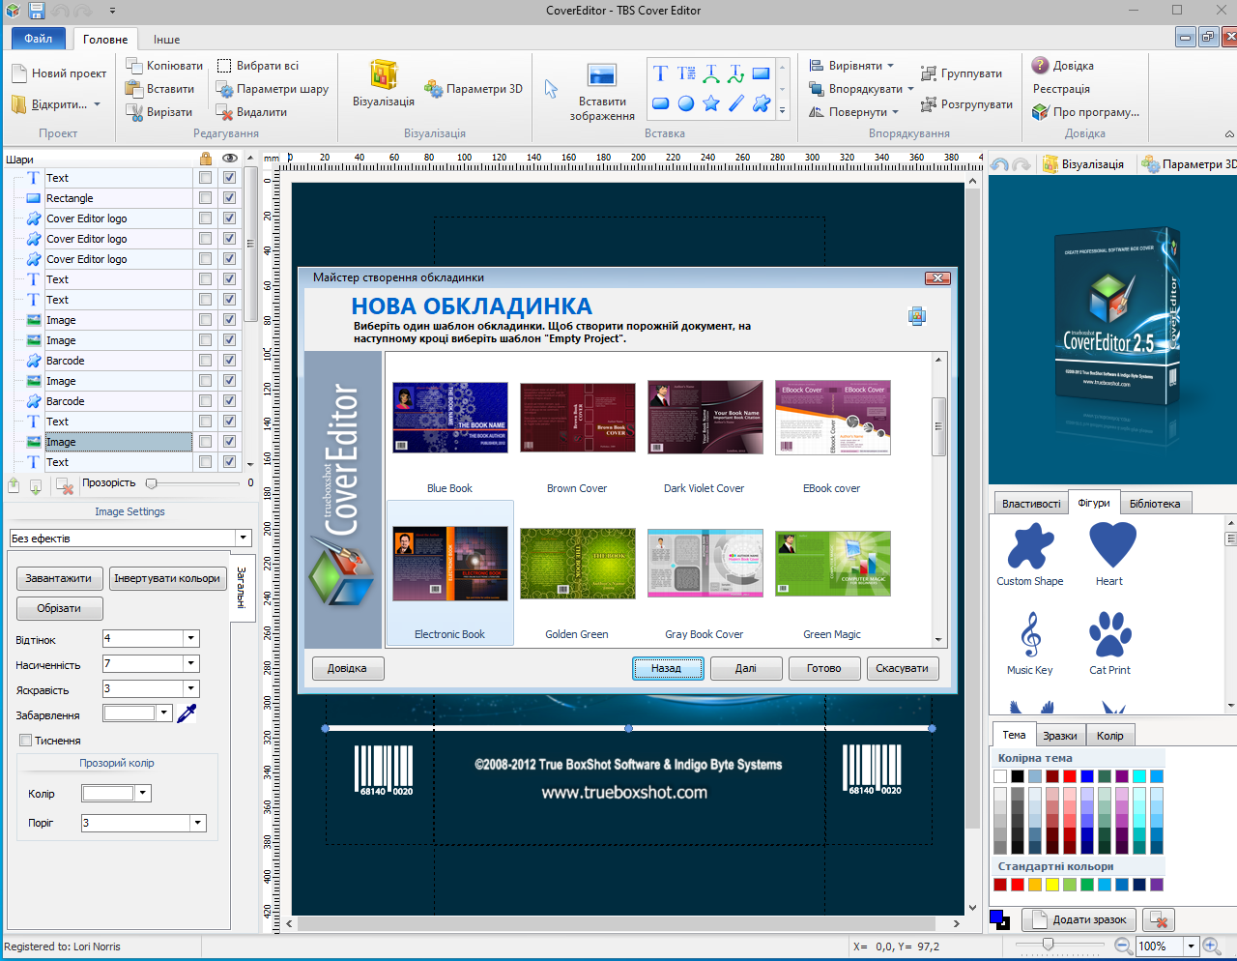Open Параметри 3D in the ribbon

click(474, 89)
